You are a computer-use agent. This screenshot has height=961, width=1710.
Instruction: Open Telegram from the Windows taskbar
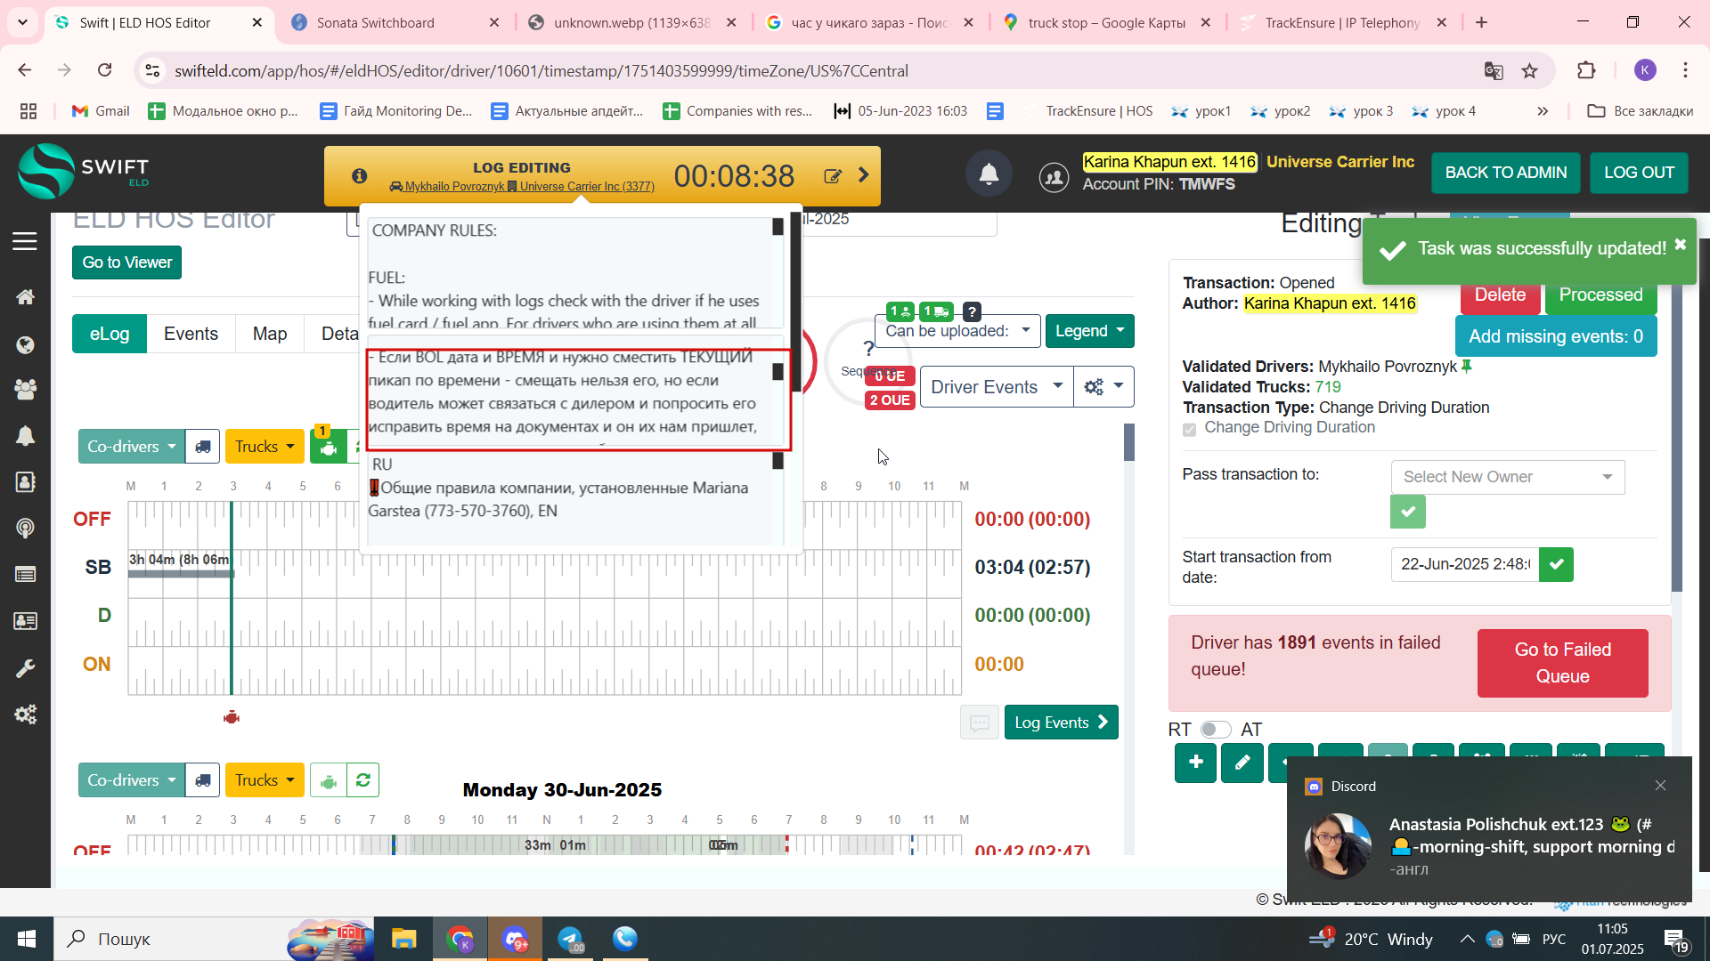(570, 939)
